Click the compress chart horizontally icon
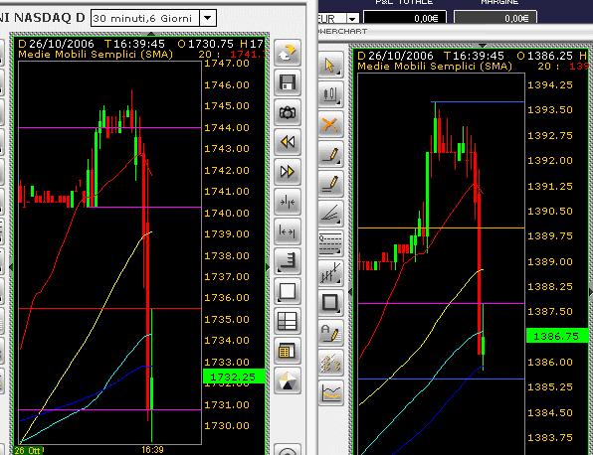Viewport: 593px width, 455px height. 287,202
